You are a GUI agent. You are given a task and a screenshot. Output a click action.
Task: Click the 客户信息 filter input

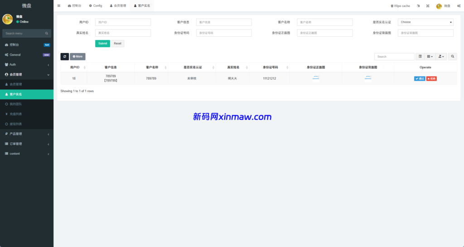click(224, 22)
